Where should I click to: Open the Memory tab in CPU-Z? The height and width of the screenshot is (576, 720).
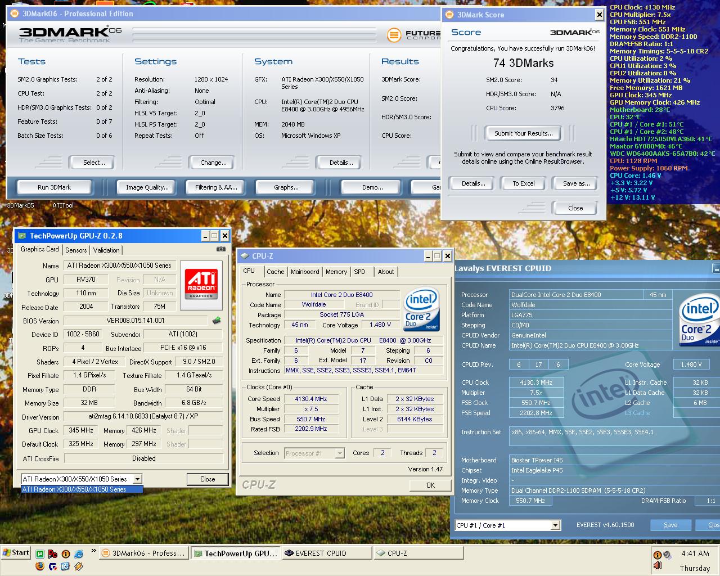[336, 272]
